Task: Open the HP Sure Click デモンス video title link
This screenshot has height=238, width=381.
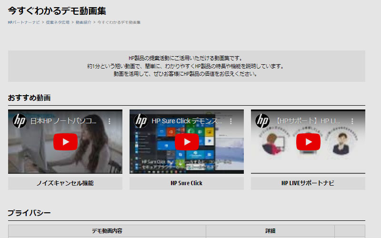Action: coord(187,121)
